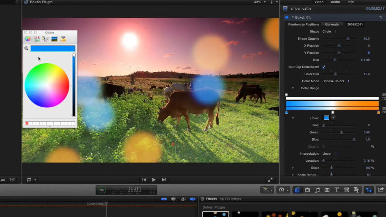386x217 pixels.
Task: Switch to the Audio inspector tab
Action: click(x=335, y=2)
